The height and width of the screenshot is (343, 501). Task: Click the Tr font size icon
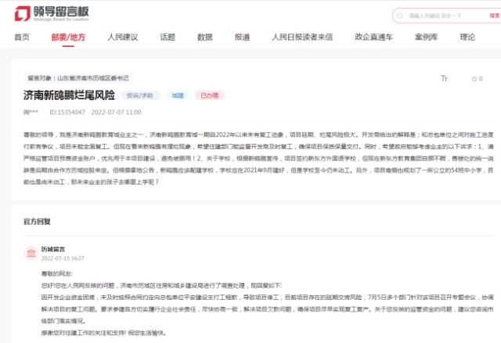point(444,78)
